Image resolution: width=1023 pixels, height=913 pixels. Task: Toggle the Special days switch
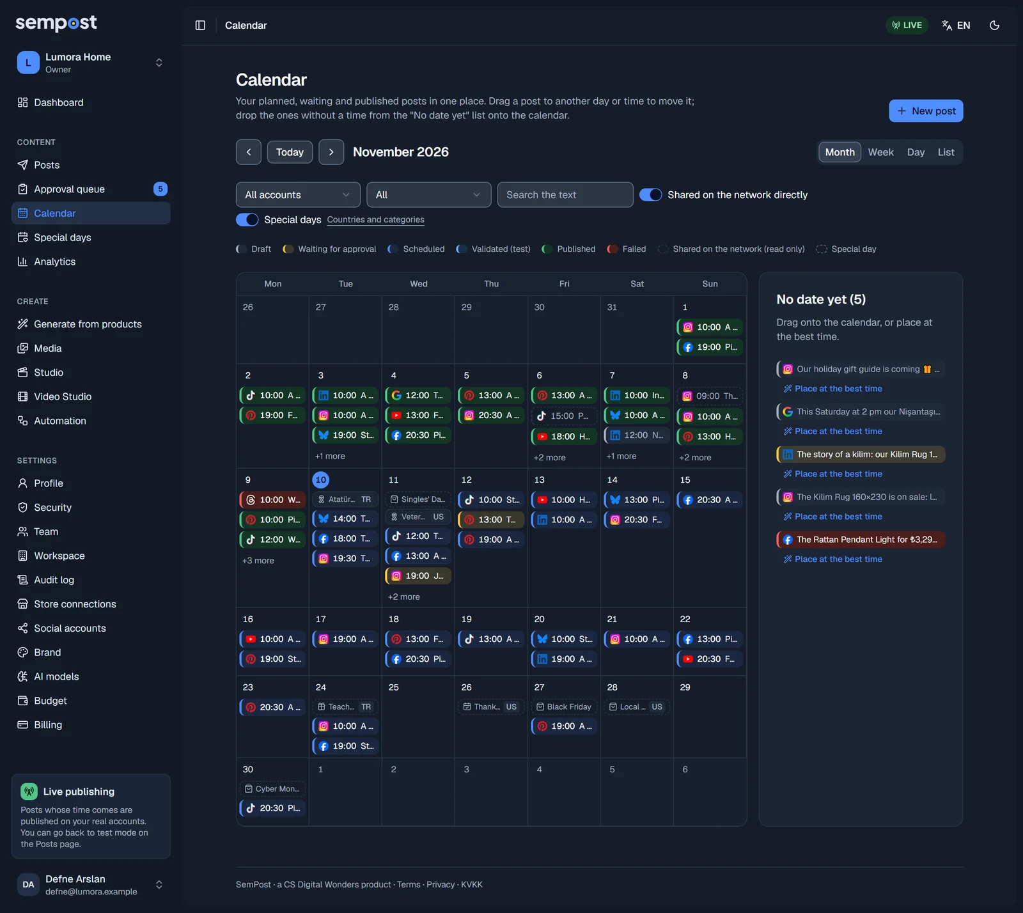point(247,220)
